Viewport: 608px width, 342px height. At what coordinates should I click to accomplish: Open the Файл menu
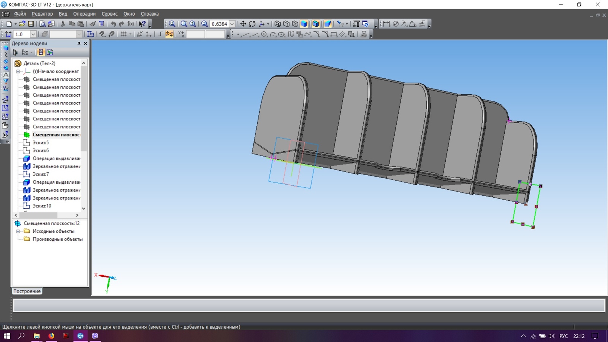pos(20,14)
